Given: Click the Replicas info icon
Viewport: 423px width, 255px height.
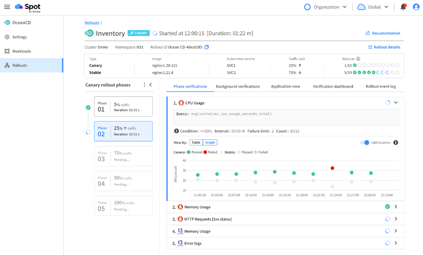Looking at the screenshot, I should coord(358,59).
